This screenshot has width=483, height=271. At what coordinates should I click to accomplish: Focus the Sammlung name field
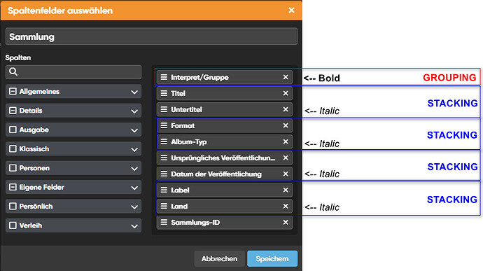152,36
